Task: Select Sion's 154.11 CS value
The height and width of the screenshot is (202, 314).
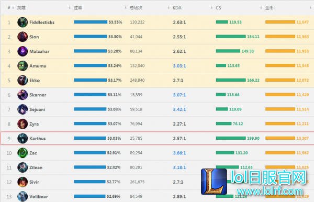Action: point(253,37)
